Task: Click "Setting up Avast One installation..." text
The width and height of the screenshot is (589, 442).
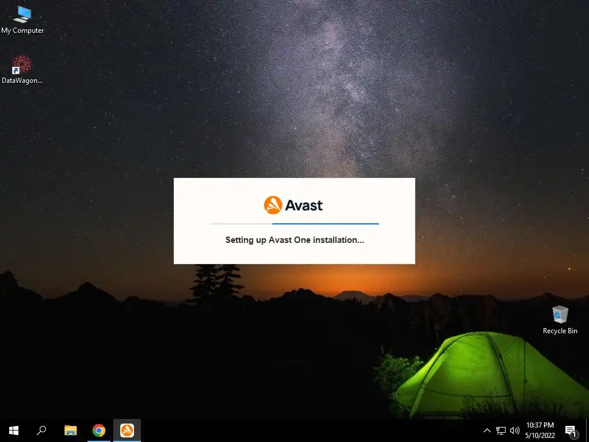Action: [x=294, y=240]
